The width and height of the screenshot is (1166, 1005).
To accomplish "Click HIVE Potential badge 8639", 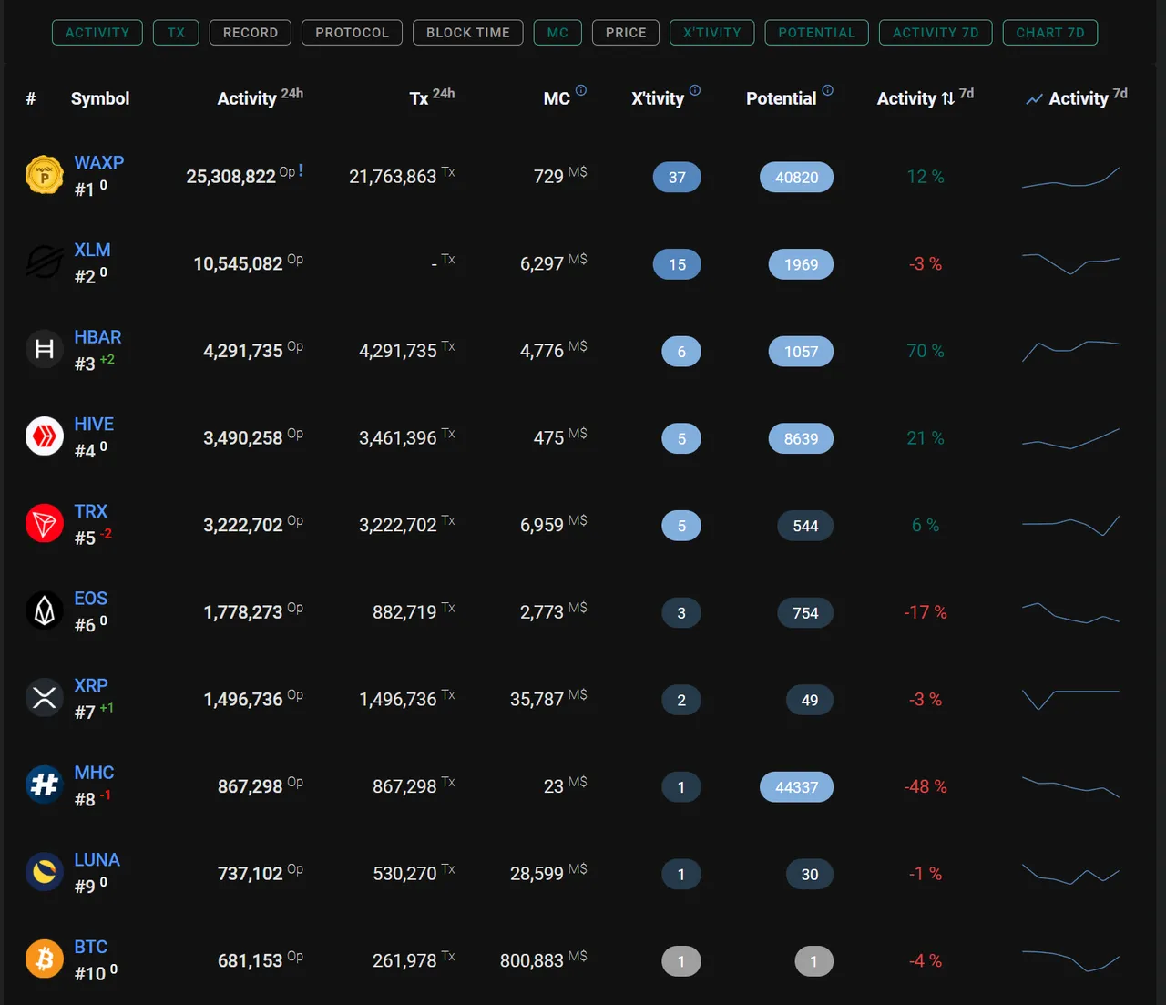I will [x=802, y=438].
